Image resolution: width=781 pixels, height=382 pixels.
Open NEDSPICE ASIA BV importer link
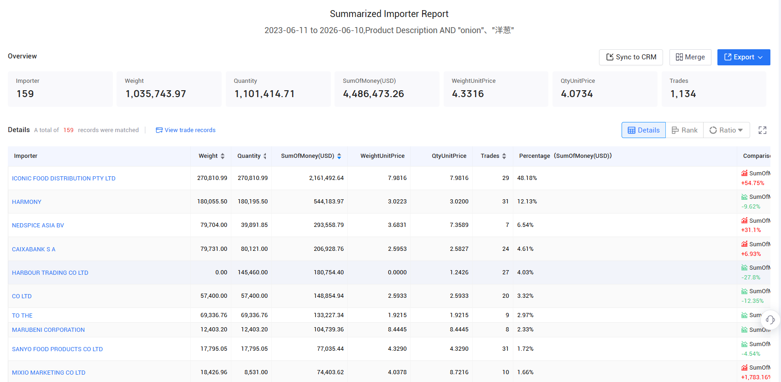[38, 226]
